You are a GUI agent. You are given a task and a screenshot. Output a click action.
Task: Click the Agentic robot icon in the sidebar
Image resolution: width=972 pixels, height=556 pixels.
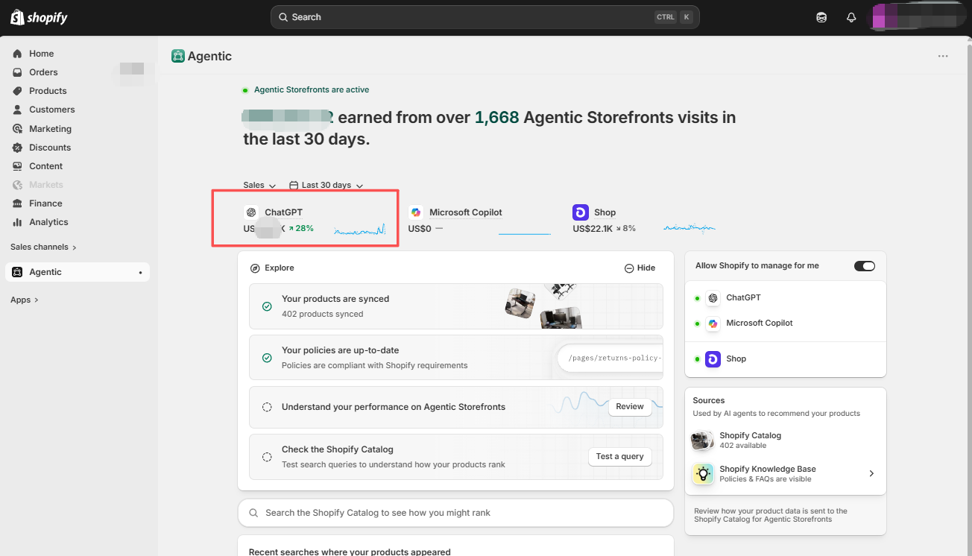pyautogui.click(x=17, y=272)
